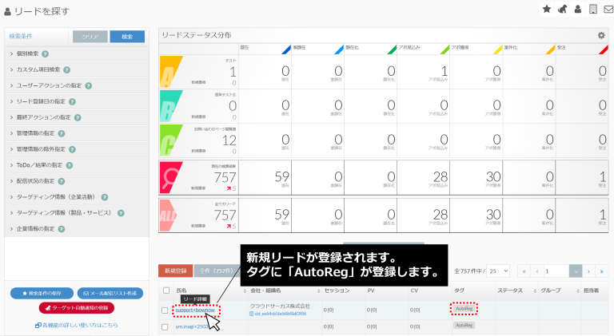614x336 pixels.
Task: Open help icon beside 個別検索
Action: (45, 54)
